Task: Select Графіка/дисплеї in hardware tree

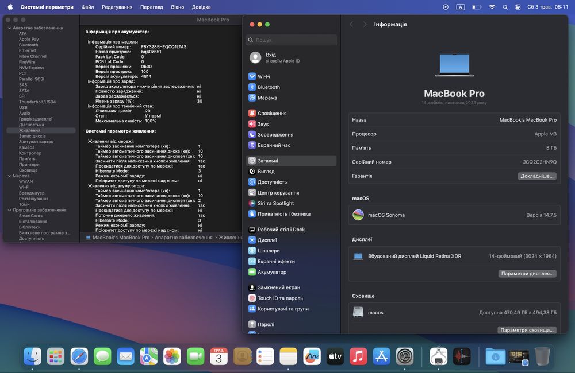Action: pyautogui.click(x=36, y=119)
